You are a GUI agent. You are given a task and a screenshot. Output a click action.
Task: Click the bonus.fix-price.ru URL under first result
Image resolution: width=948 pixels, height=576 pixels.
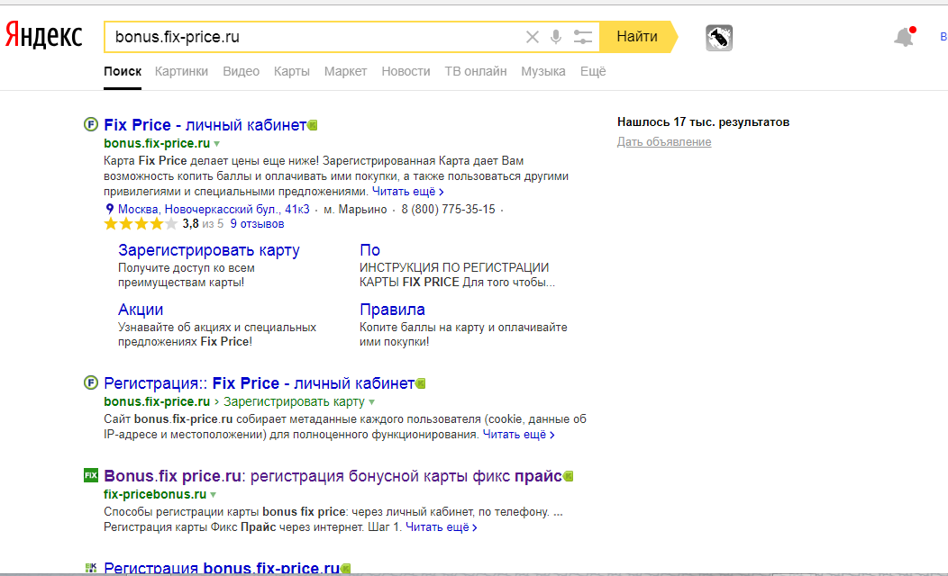click(157, 143)
